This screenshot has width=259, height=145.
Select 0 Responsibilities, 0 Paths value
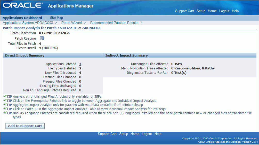tap(193, 68)
